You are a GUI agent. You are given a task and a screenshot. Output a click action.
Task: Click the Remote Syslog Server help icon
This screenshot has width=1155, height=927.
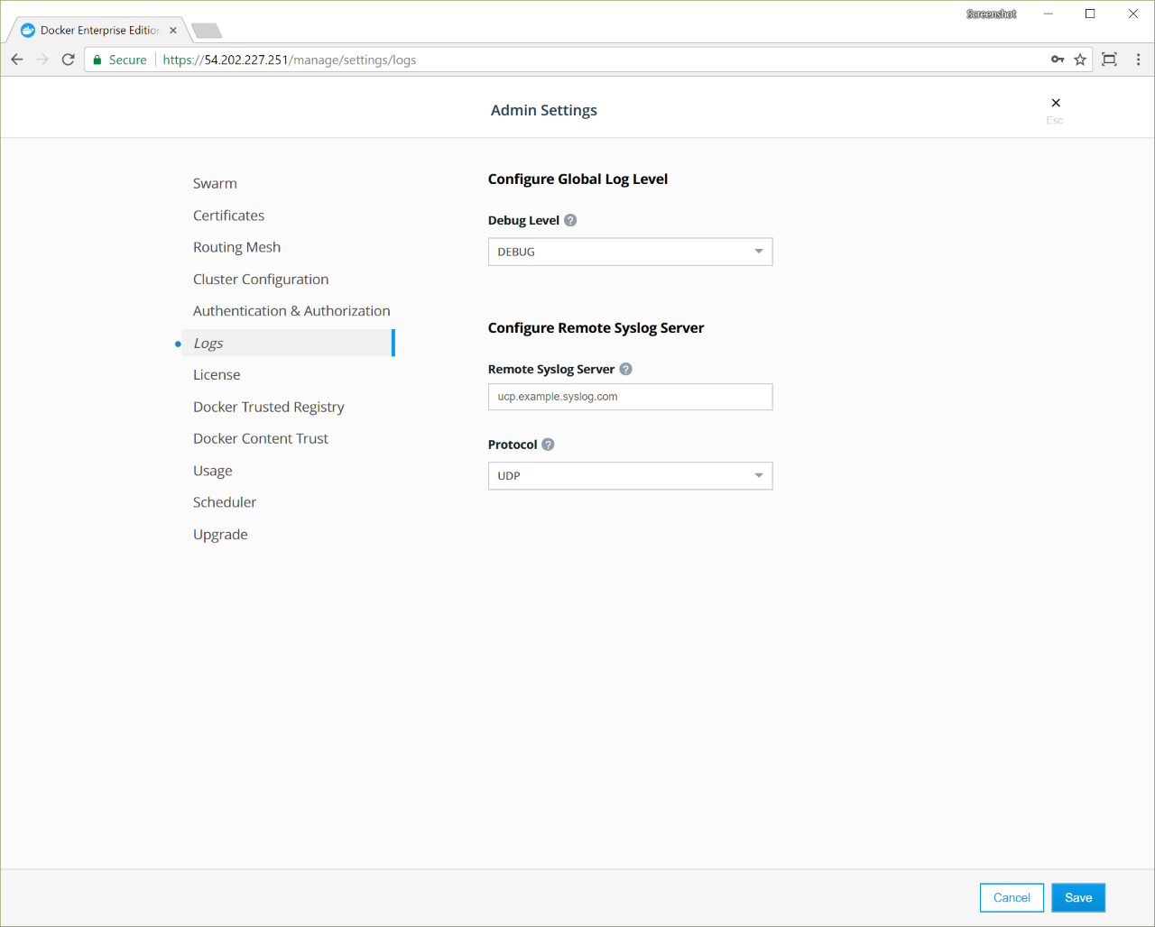pyautogui.click(x=625, y=369)
